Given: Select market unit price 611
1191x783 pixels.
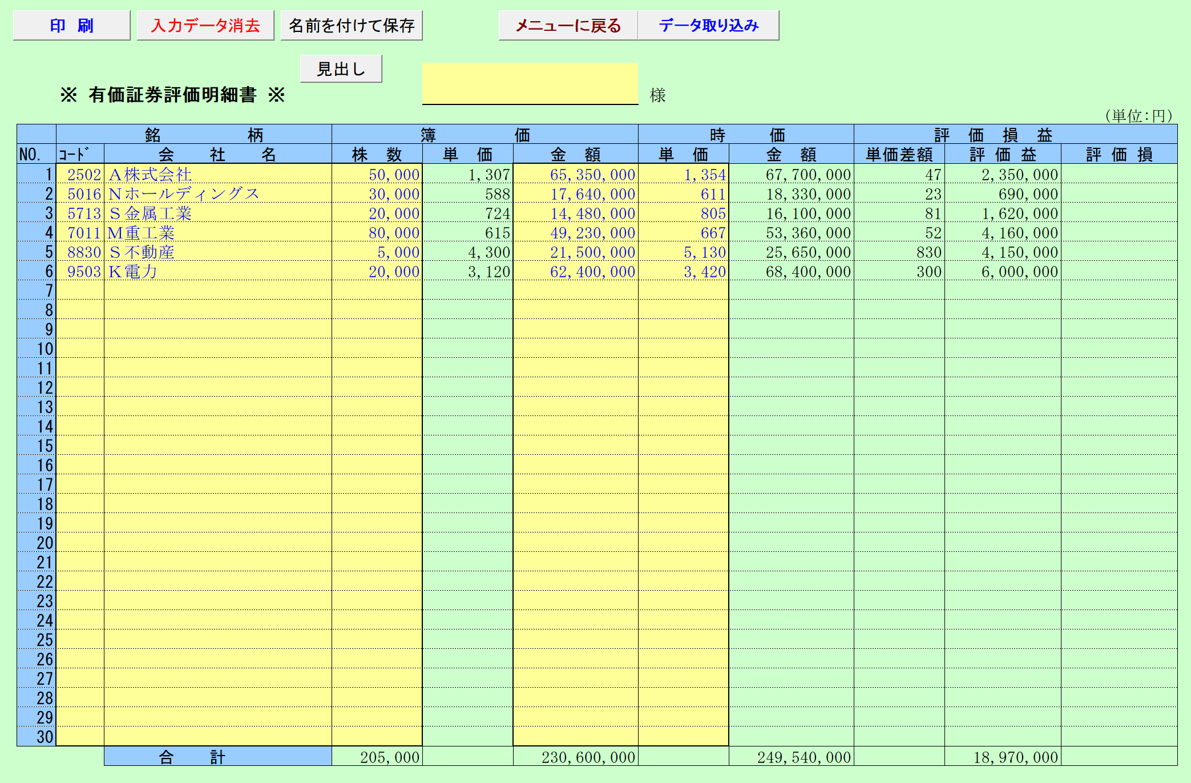Looking at the screenshot, I should click(683, 193).
